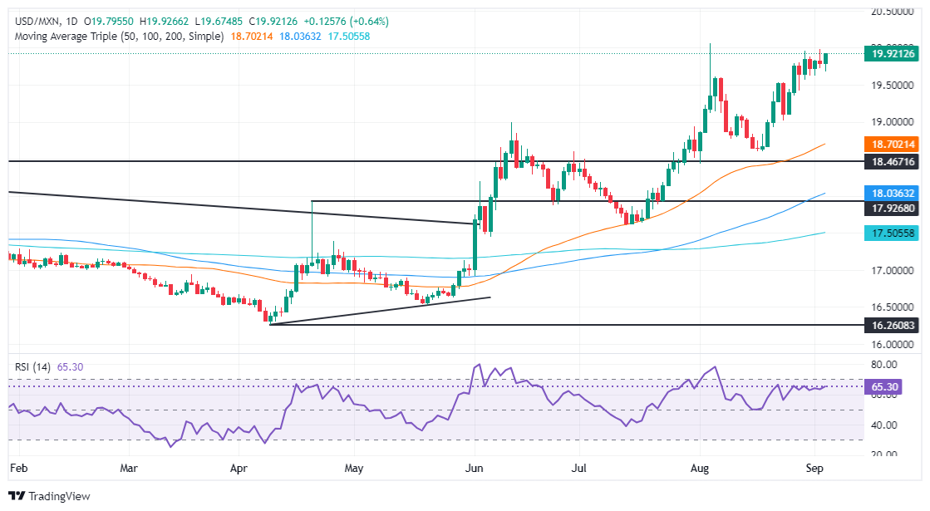Click the orange 18.70214 MA value
Image resolution: width=930 pixels, height=511 pixels.
[252, 37]
